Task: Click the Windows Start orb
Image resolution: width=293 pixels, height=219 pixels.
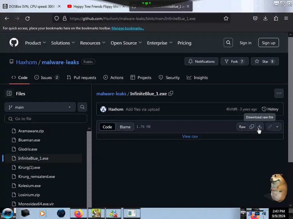Action: (7, 213)
